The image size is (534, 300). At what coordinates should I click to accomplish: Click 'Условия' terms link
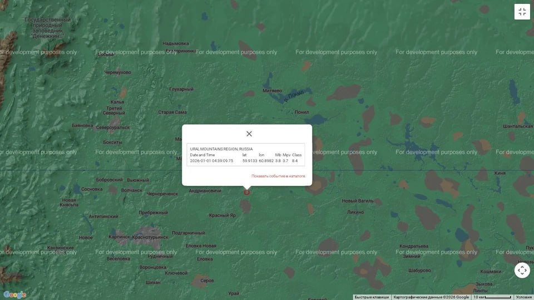pyautogui.click(x=523, y=297)
